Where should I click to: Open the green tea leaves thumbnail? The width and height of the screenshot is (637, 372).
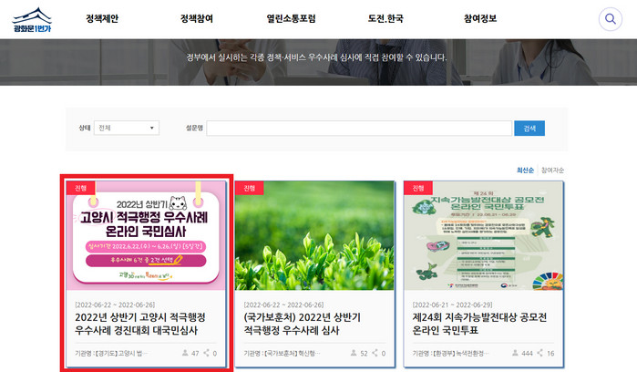[x=315, y=235]
